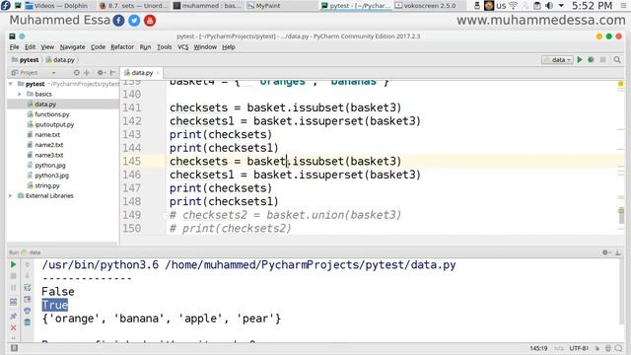Restore layout icon in Run panel
This screenshot has height=355, width=631.
click(13, 302)
